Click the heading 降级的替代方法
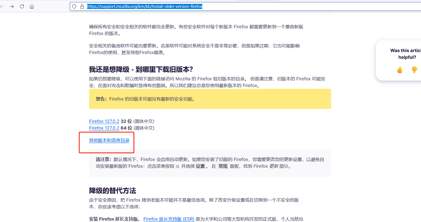The height and width of the screenshot is (222, 421). tap(113, 191)
